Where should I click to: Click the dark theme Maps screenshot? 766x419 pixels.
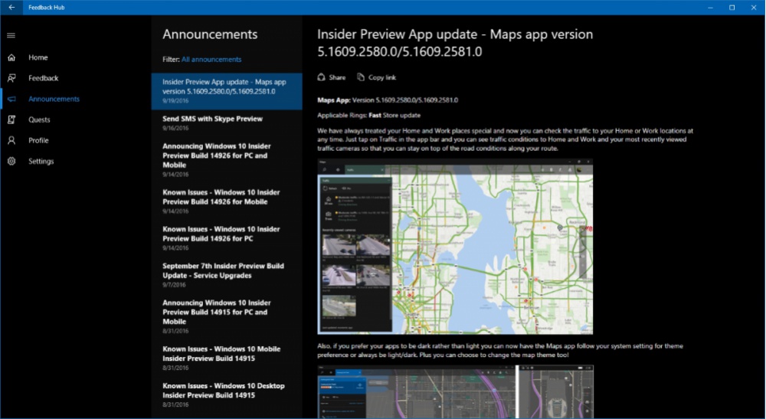(455, 391)
